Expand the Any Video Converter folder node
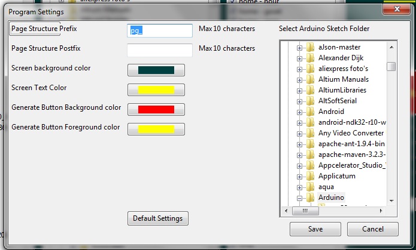 [x=299, y=134]
